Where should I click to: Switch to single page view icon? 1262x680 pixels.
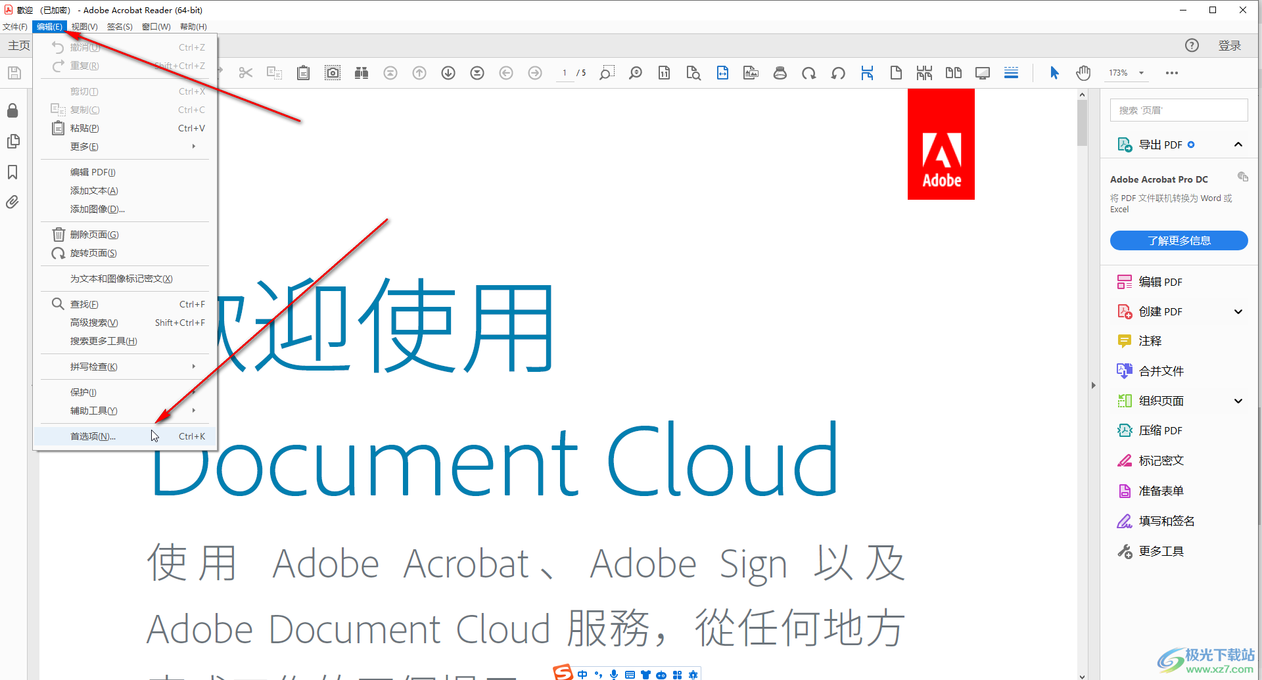[896, 73]
